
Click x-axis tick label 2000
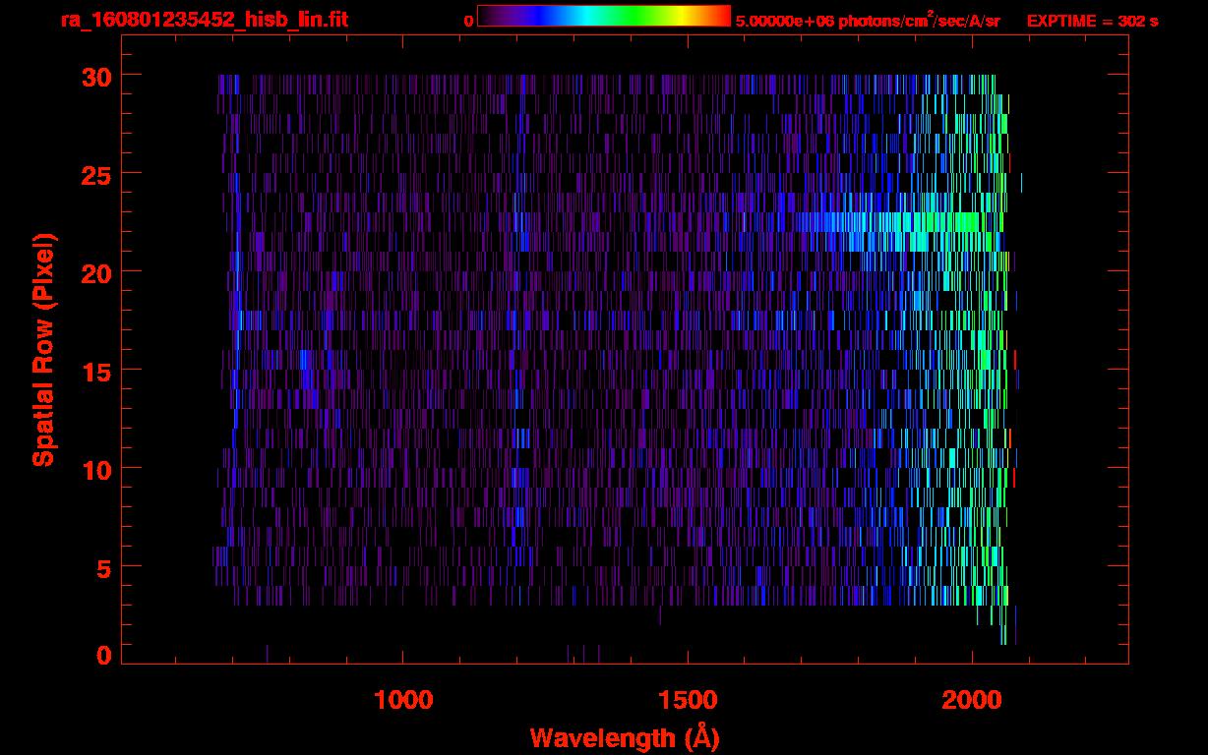pyautogui.click(x=972, y=700)
